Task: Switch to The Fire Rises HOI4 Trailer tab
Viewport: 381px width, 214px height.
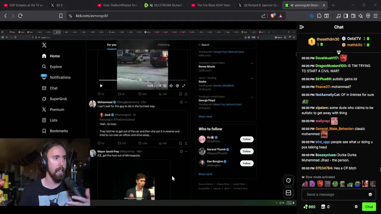Action: pos(211,5)
